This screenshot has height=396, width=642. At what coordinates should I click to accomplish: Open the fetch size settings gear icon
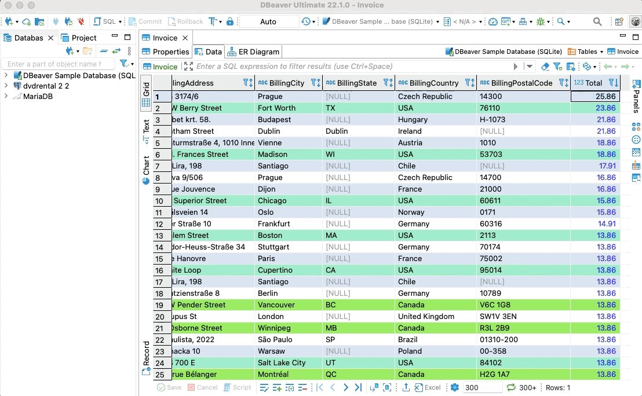(x=455, y=387)
